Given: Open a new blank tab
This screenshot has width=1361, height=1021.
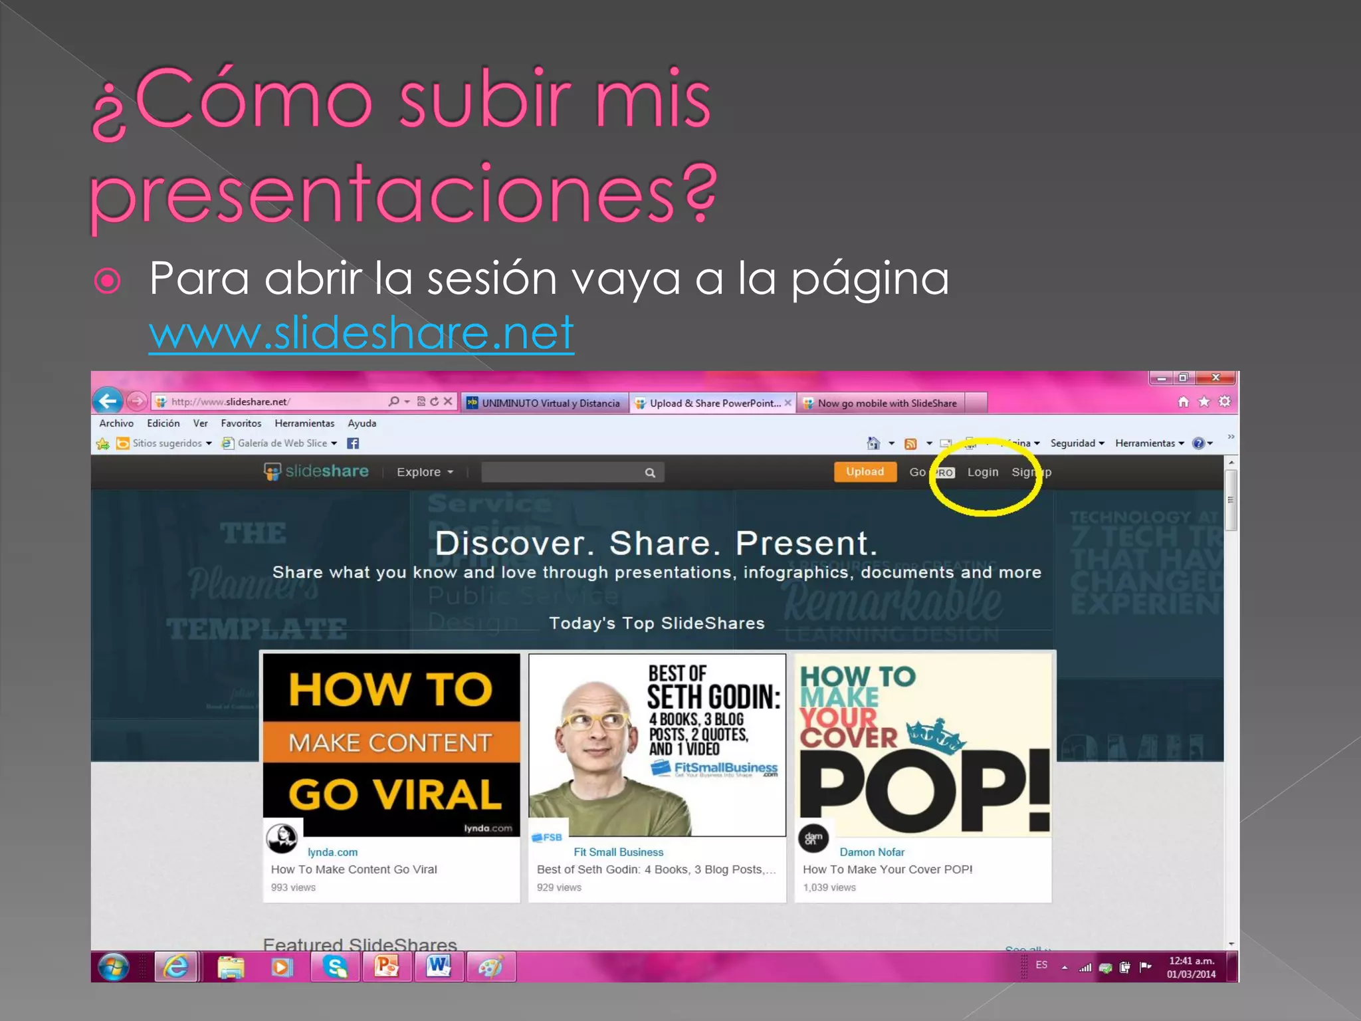Looking at the screenshot, I should point(976,403).
